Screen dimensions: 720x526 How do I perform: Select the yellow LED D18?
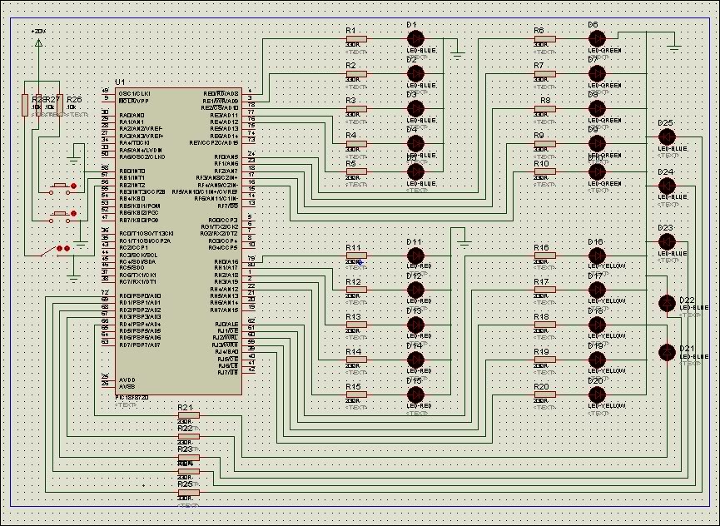[597, 325]
